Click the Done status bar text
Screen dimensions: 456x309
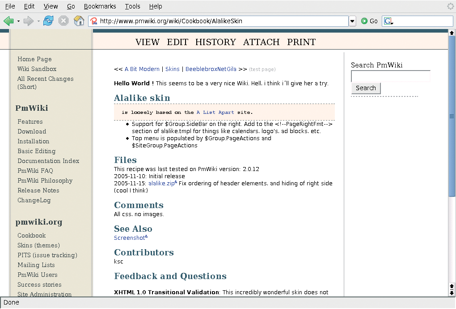[11, 302]
